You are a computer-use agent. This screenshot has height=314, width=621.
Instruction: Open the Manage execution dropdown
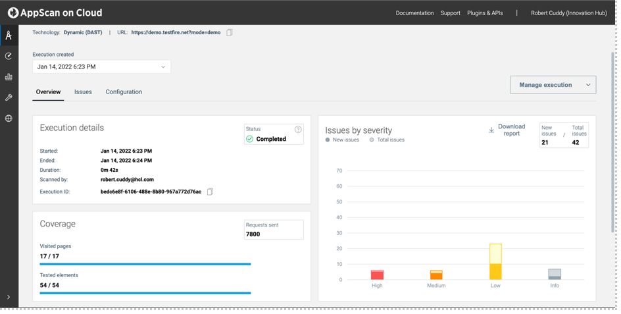pyautogui.click(x=553, y=85)
